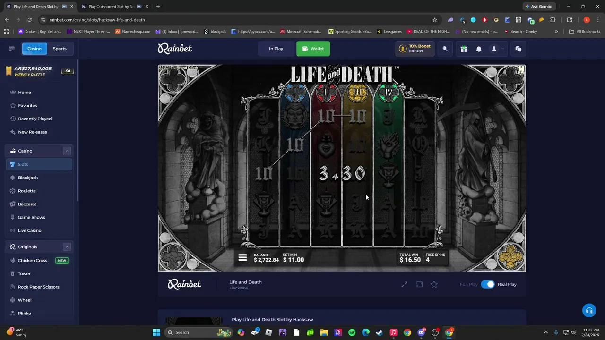
Task: Open Steam from taskbar
Action: 380,332
